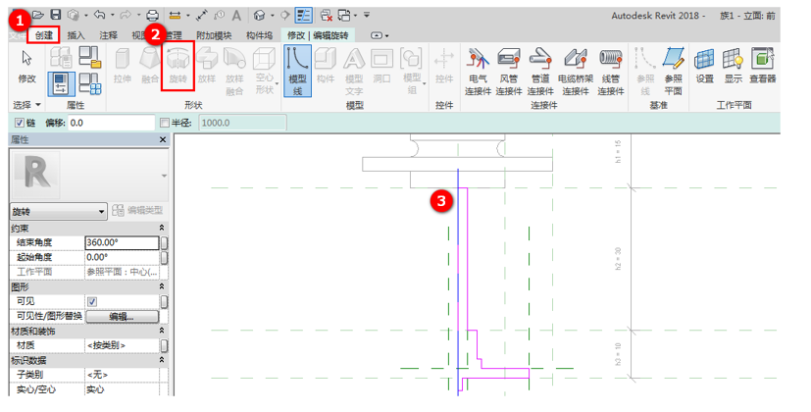The height and width of the screenshot is (412, 811).
Task: Add a 风管连接件 duct connector
Action: pos(508,72)
